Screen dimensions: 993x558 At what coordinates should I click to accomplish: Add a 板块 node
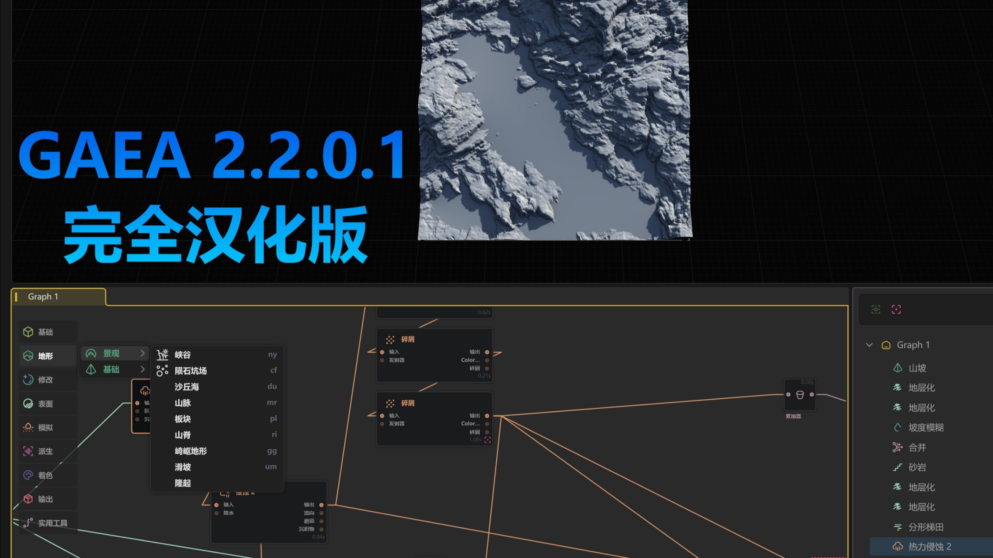217,419
